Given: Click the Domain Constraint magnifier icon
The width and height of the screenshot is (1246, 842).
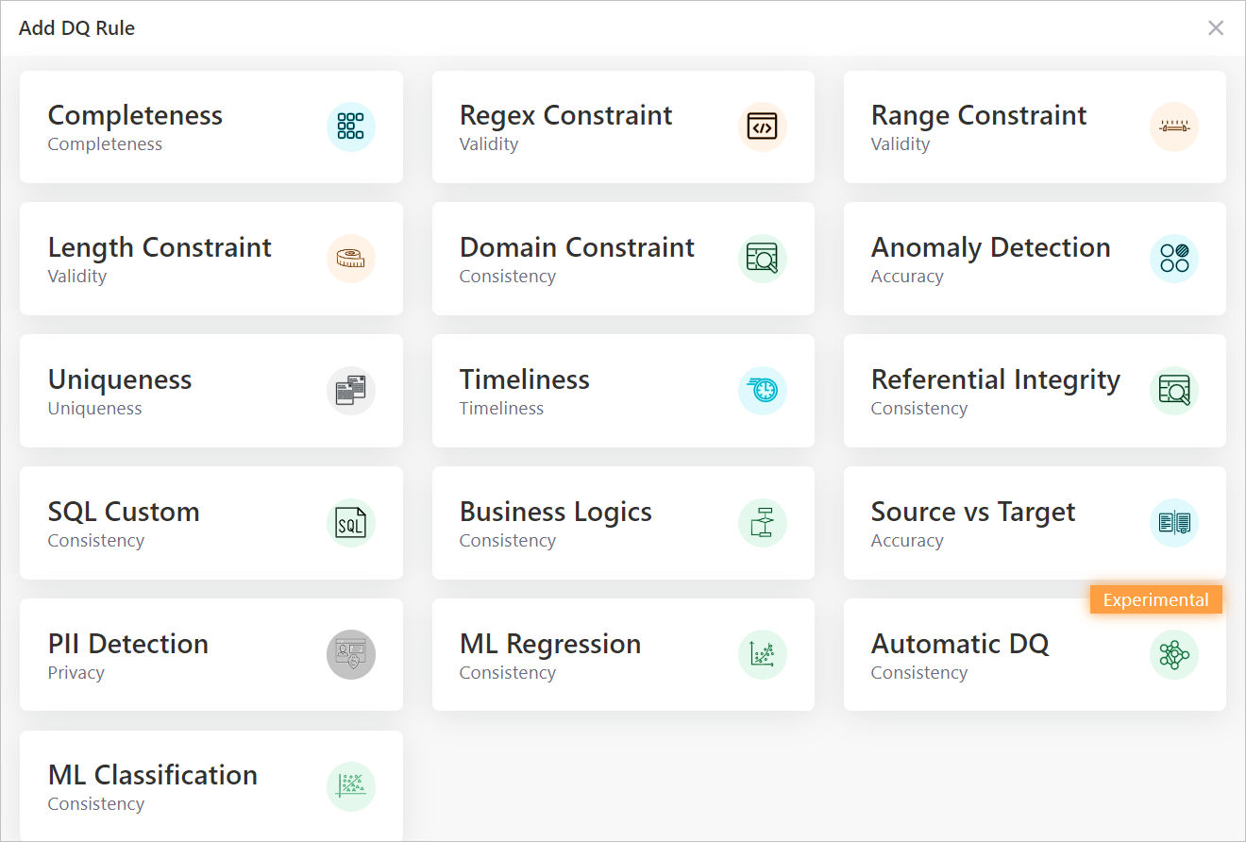Looking at the screenshot, I should pyautogui.click(x=763, y=259).
